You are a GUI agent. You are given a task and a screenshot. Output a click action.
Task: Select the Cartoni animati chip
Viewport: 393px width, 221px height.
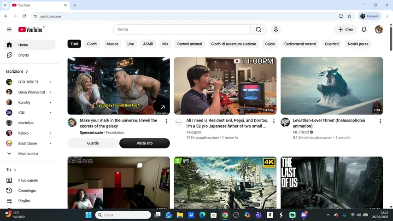[189, 44]
